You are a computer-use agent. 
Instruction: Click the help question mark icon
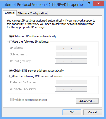coord(89,4)
